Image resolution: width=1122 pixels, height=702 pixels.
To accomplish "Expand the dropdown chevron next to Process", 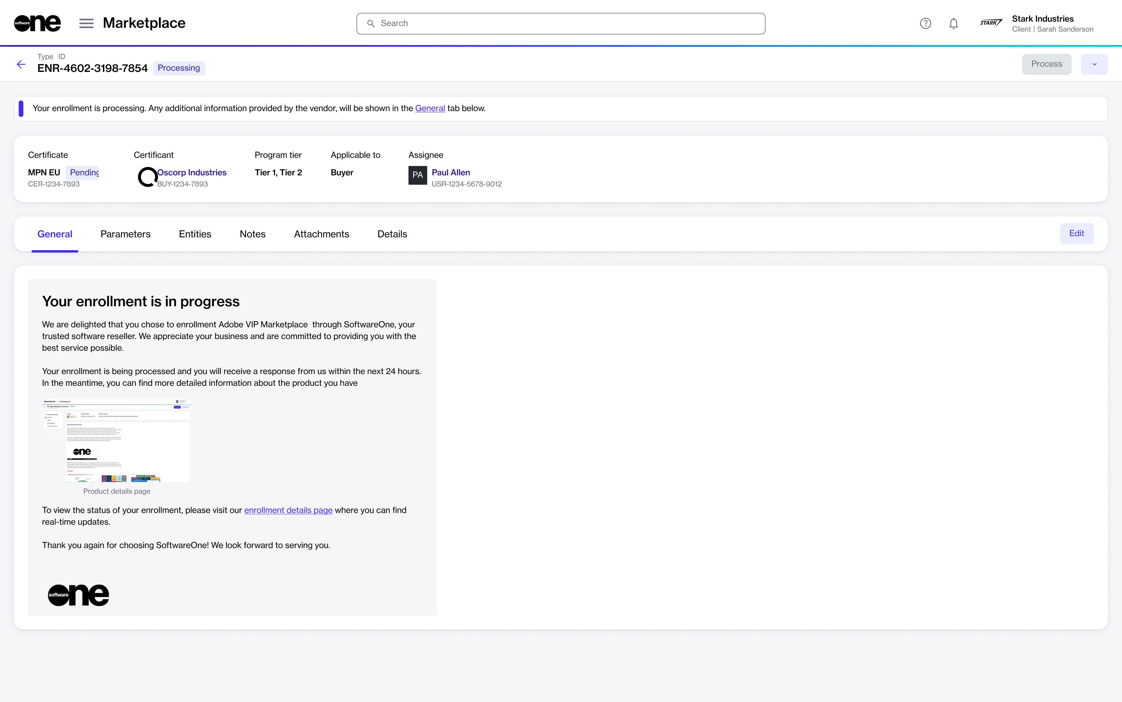I will 1094,65.
